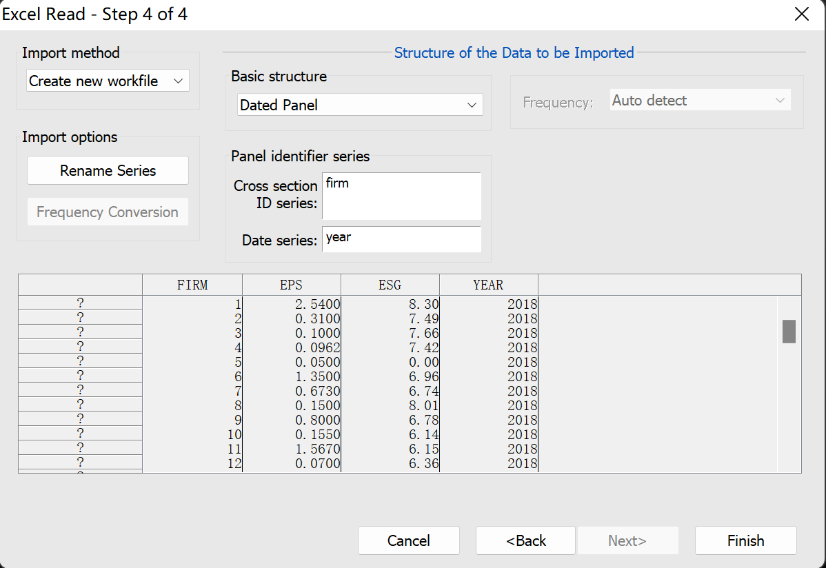Click Finish to complete the import

[x=745, y=540]
